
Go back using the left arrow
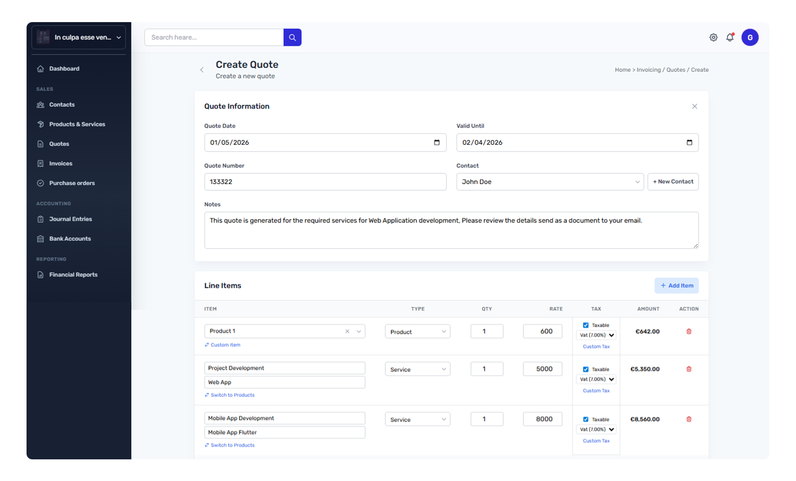pyautogui.click(x=202, y=70)
